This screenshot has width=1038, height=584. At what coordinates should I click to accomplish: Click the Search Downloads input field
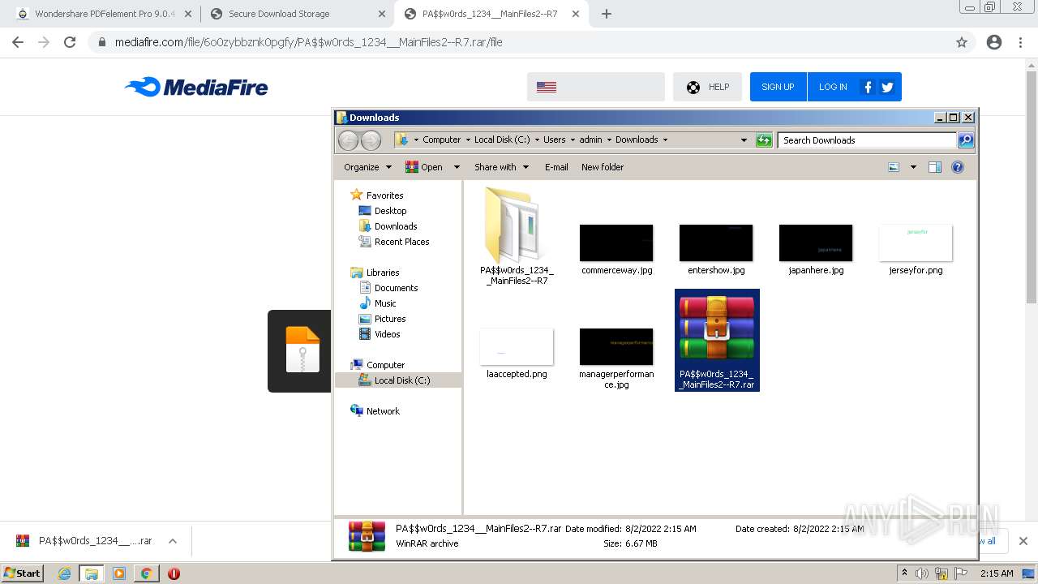point(867,140)
